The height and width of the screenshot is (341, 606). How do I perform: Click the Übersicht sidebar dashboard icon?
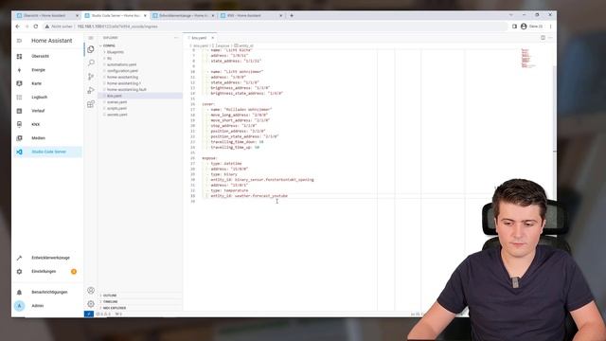click(x=19, y=56)
